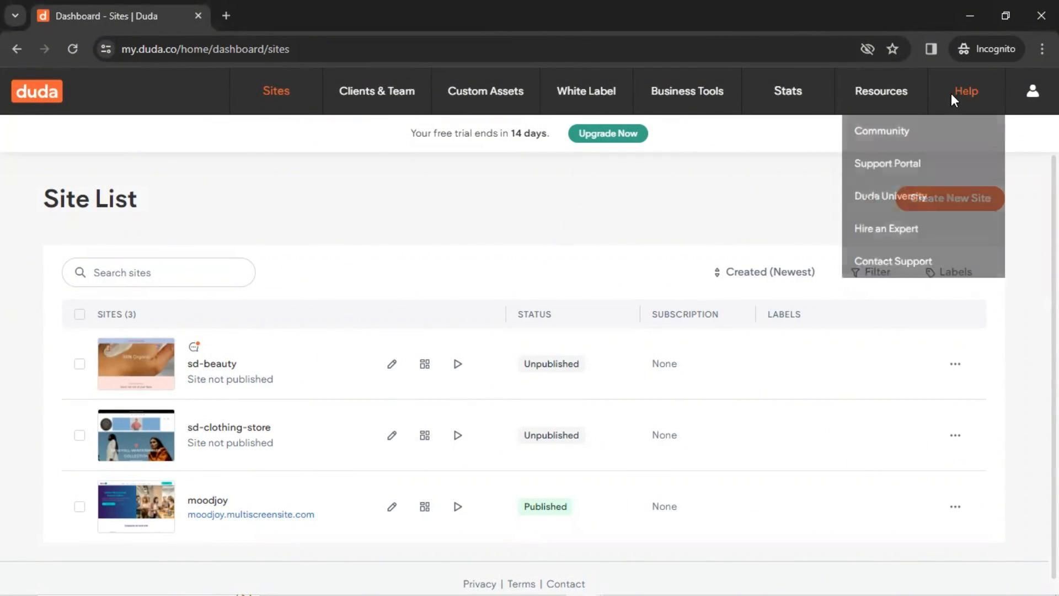The height and width of the screenshot is (596, 1059).
Task: Click the preview play icon for moodjoy
Action: [458, 507]
